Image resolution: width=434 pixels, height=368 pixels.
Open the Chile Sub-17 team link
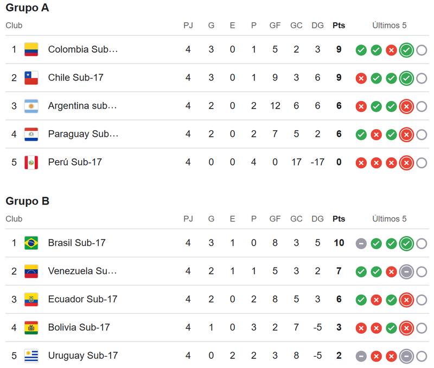75,78
